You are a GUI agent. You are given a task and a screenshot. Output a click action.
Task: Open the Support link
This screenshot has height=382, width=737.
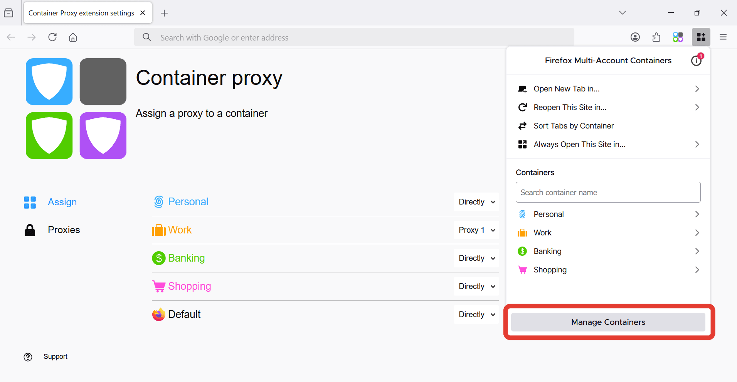point(55,356)
